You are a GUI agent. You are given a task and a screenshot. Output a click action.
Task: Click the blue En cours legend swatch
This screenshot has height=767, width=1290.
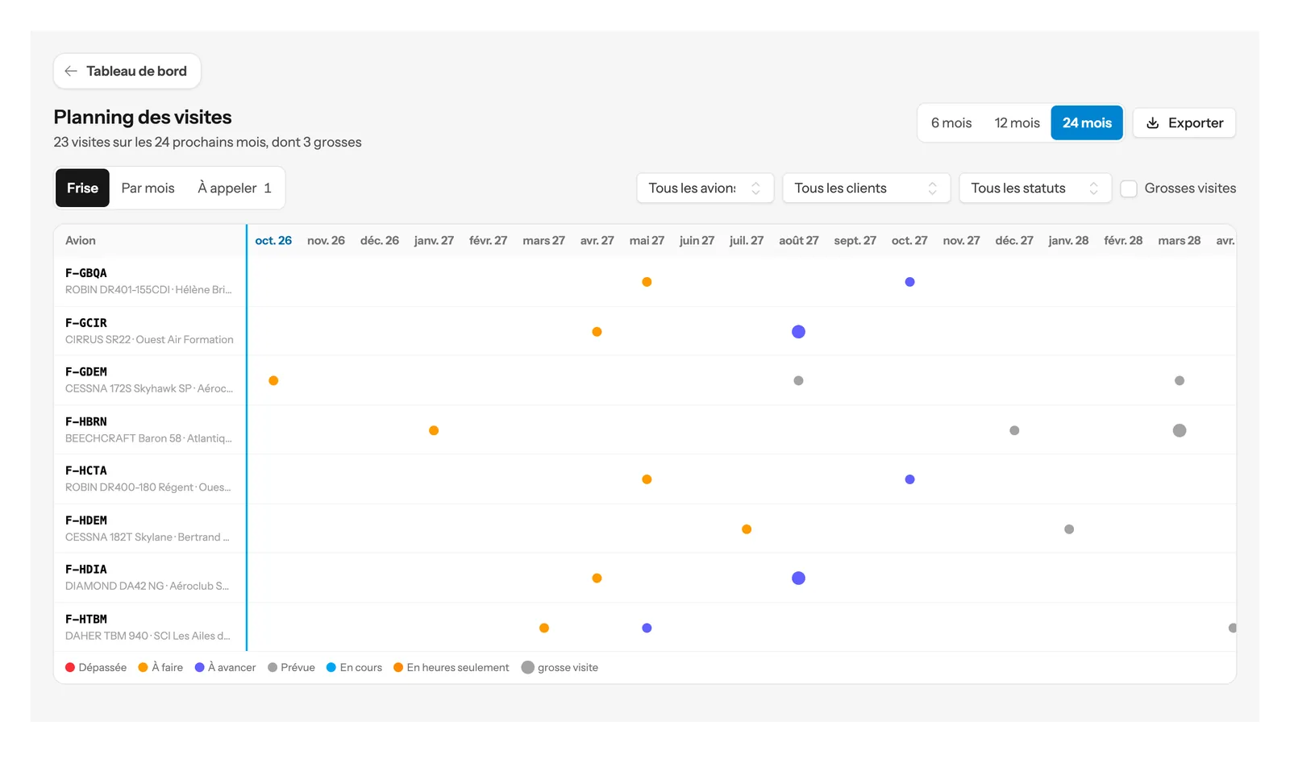pos(331,668)
